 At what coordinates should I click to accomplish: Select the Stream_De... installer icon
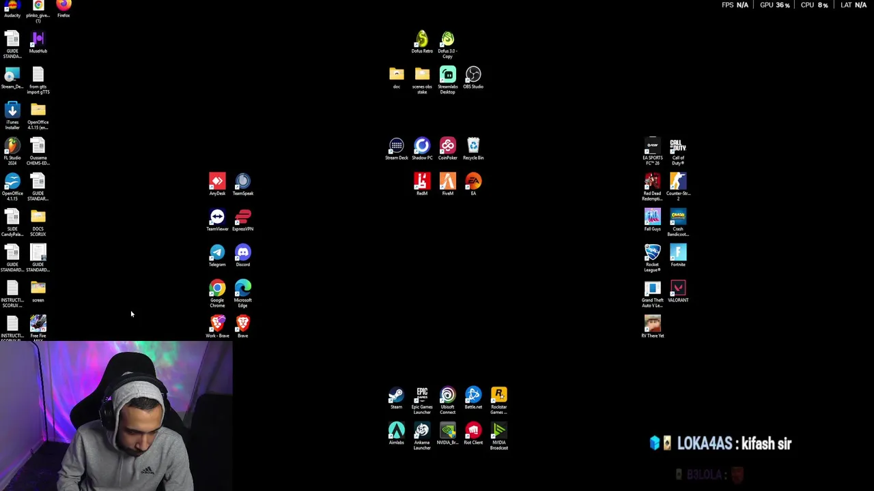pyautogui.click(x=12, y=78)
